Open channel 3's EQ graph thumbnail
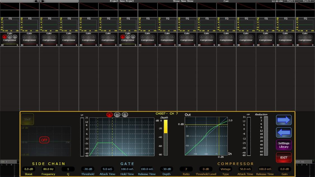 (49, 25)
